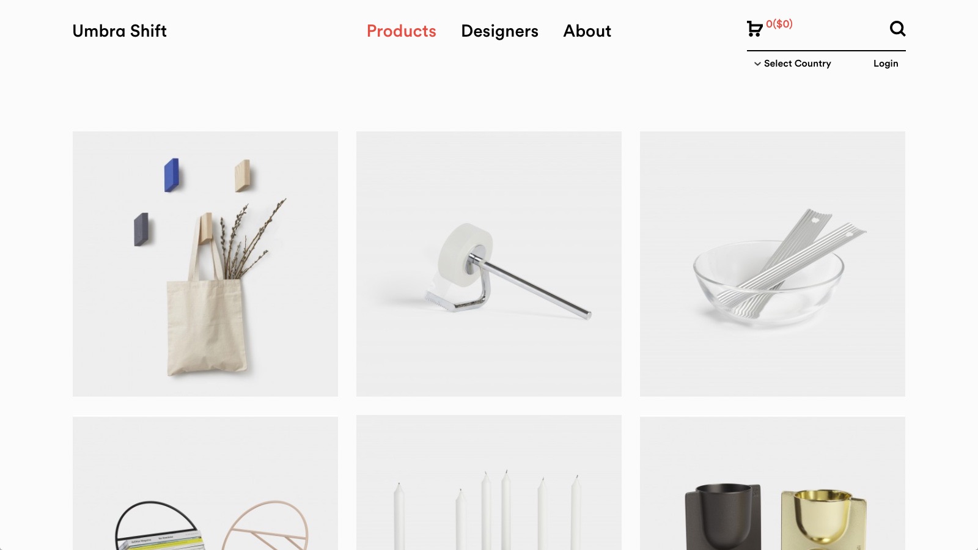This screenshot has height=550, width=978.
Task: Open the white taper candles product
Action: 489,483
